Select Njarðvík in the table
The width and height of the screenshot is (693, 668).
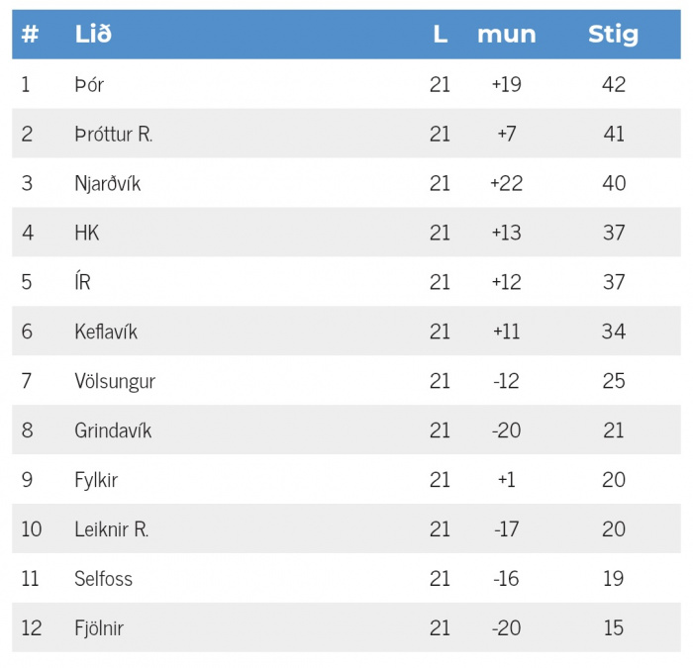(107, 184)
